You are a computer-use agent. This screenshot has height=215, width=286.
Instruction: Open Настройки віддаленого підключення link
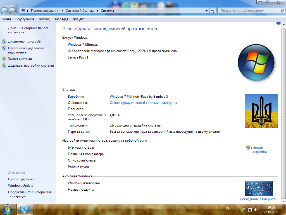click(26, 50)
